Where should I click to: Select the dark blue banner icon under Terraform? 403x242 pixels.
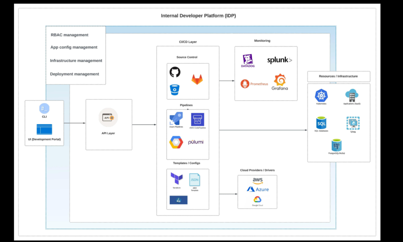179,200
